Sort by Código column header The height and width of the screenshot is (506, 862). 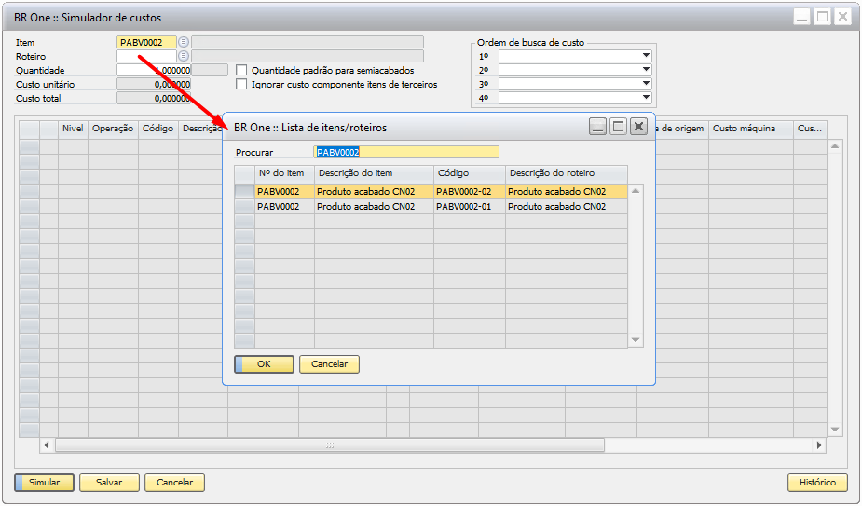(469, 173)
